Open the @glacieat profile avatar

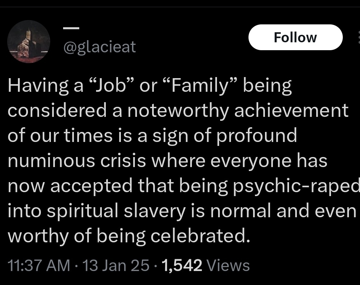point(29,42)
